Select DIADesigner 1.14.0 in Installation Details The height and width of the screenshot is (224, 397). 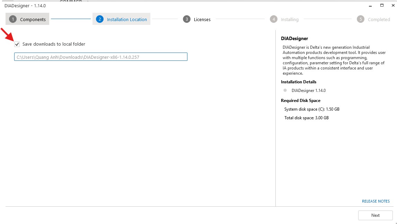pyautogui.click(x=309, y=91)
